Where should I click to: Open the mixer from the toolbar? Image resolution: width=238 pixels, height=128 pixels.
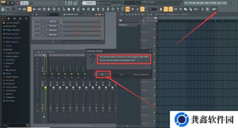tap(59, 9)
